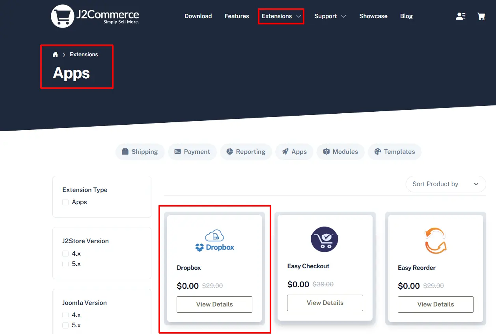Click the card icon on the Payment pill
The width and height of the screenshot is (496, 334).
178,151
